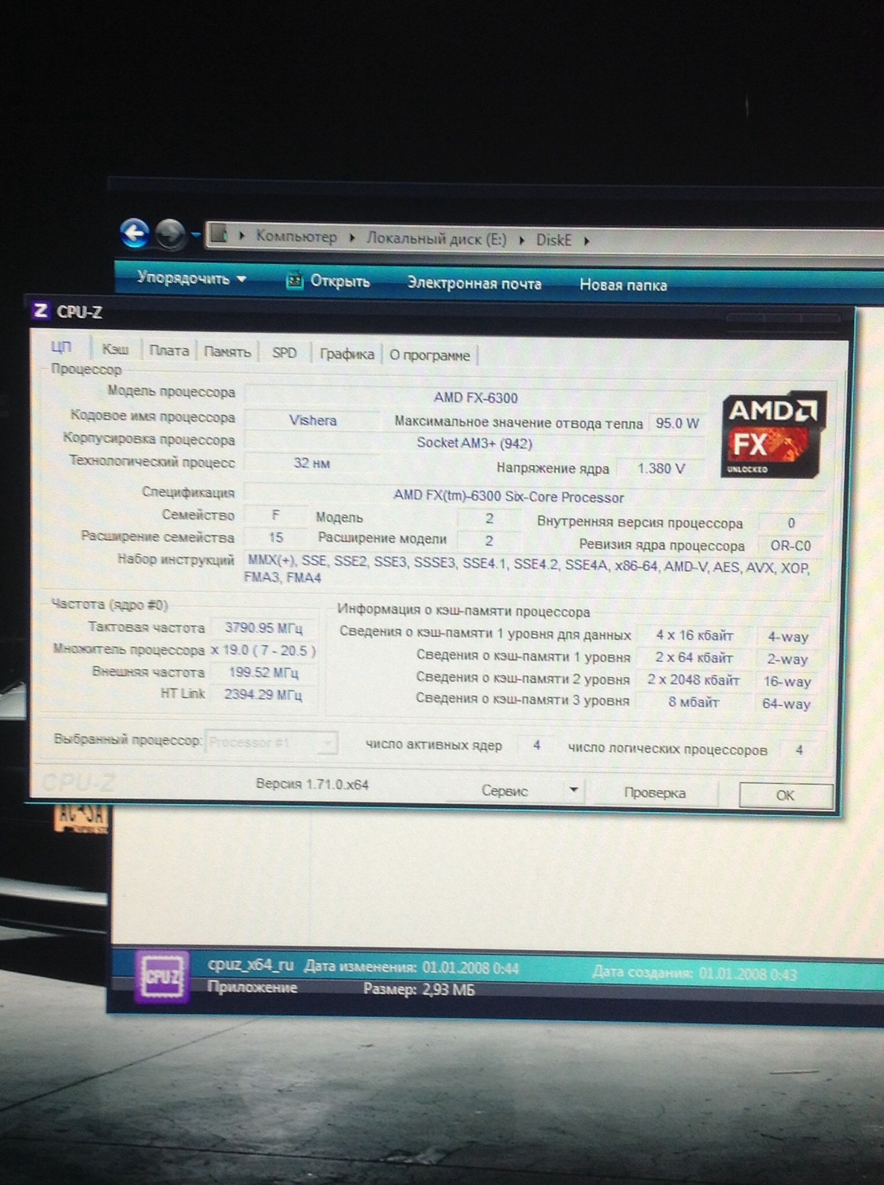This screenshot has width=884, height=1185.
Task: Click the 4-way associativity value
Action: (x=788, y=637)
